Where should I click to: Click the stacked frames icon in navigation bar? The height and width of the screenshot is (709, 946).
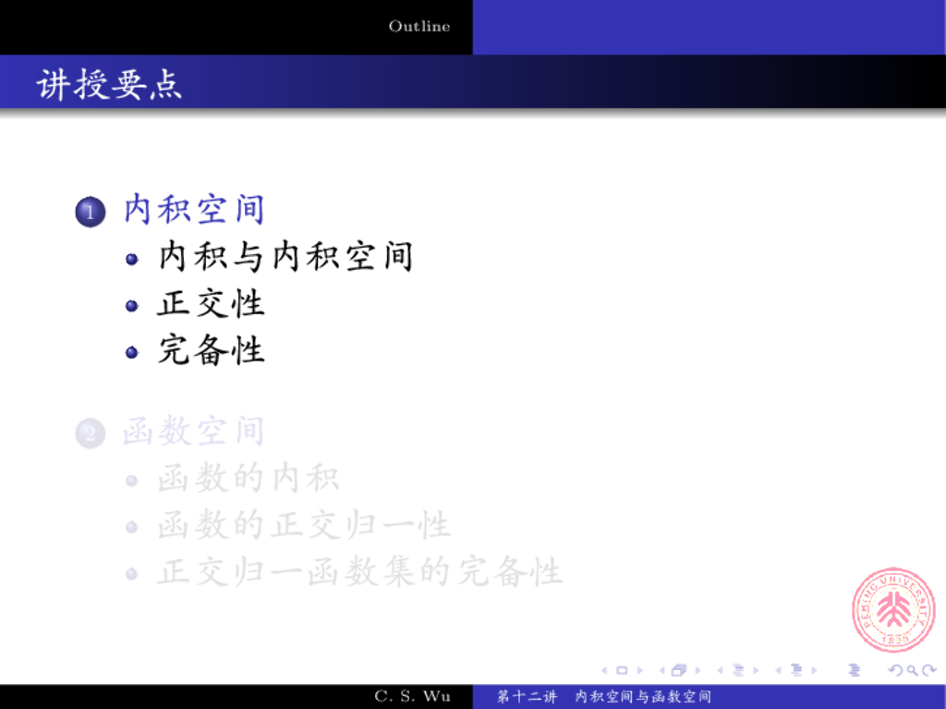tap(679, 670)
